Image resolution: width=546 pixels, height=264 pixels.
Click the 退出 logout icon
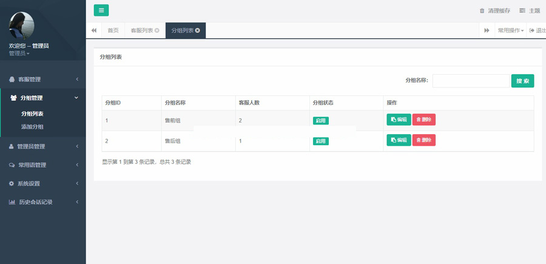pos(532,30)
